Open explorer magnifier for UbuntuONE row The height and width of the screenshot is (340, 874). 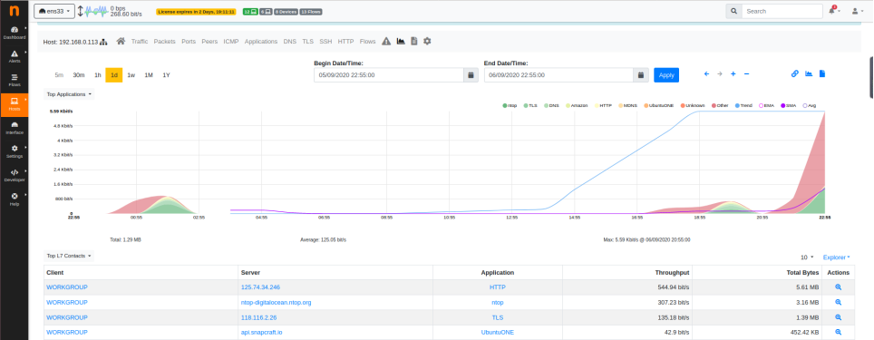(838, 332)
